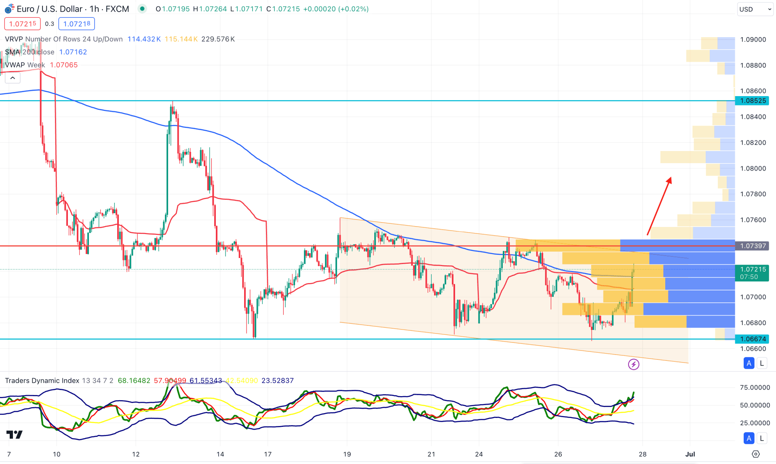
Task: Click the 1.09000 price scale label
Action: tap(753, 40)
